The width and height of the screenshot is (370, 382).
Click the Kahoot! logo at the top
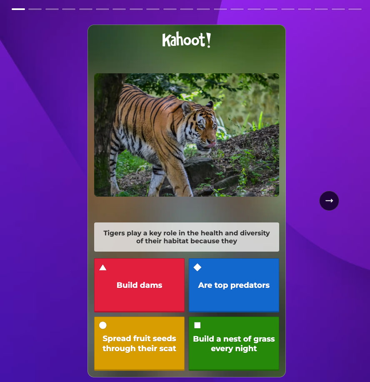[186, 40]
